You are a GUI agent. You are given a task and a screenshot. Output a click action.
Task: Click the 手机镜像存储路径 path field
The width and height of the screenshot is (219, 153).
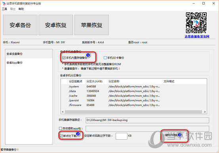point(147,120)
